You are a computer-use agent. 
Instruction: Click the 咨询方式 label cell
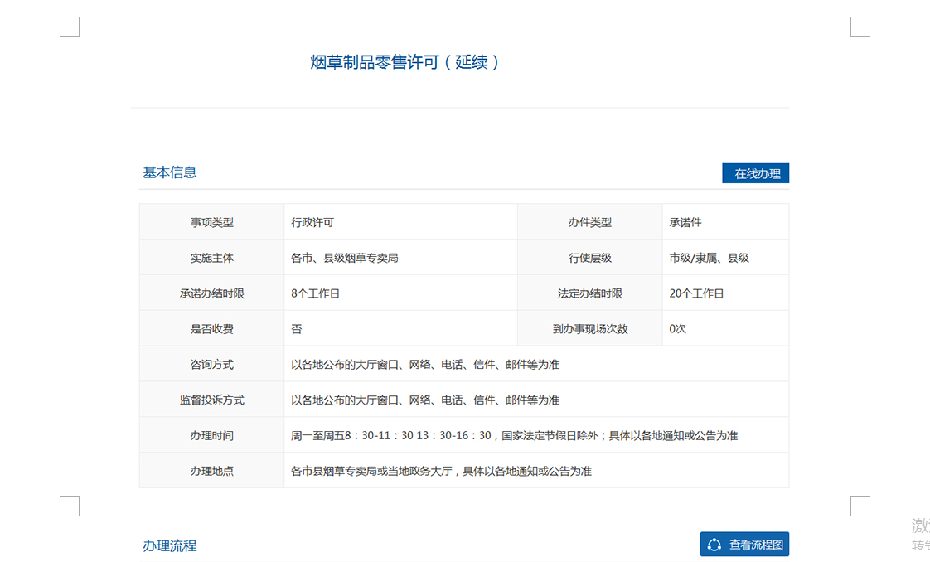point(211,365)
